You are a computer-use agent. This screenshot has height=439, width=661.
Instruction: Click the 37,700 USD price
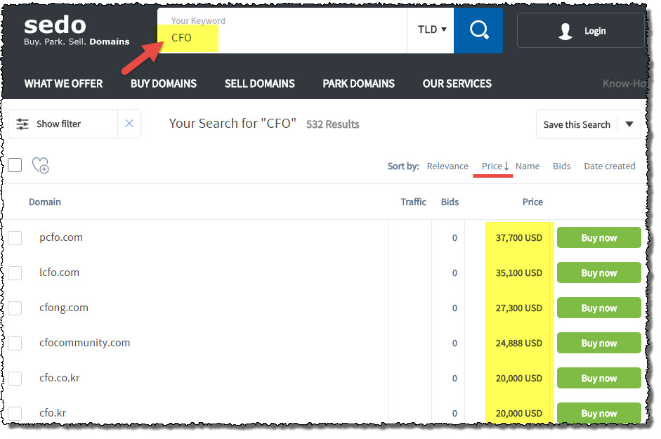pyautogui.click(x=519, y=238)
